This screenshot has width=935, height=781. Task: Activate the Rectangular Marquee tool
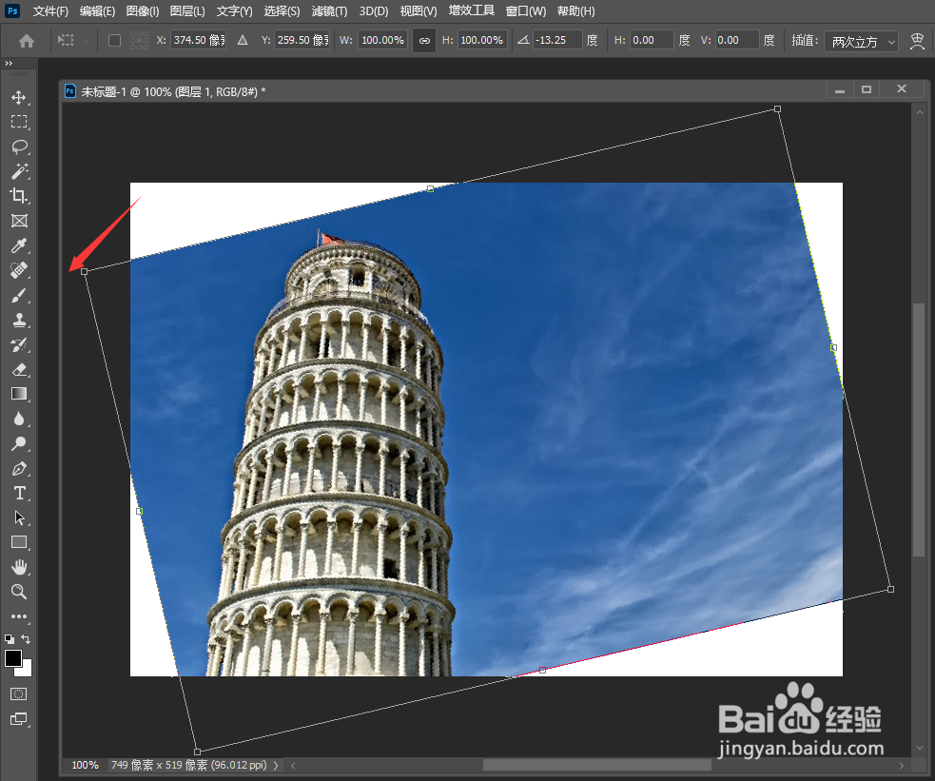[19, 121]
